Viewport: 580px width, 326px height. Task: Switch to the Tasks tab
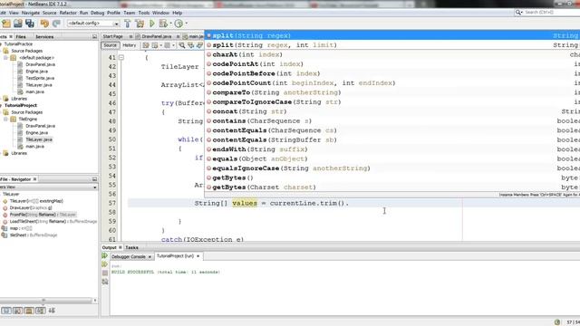point(131,247)
